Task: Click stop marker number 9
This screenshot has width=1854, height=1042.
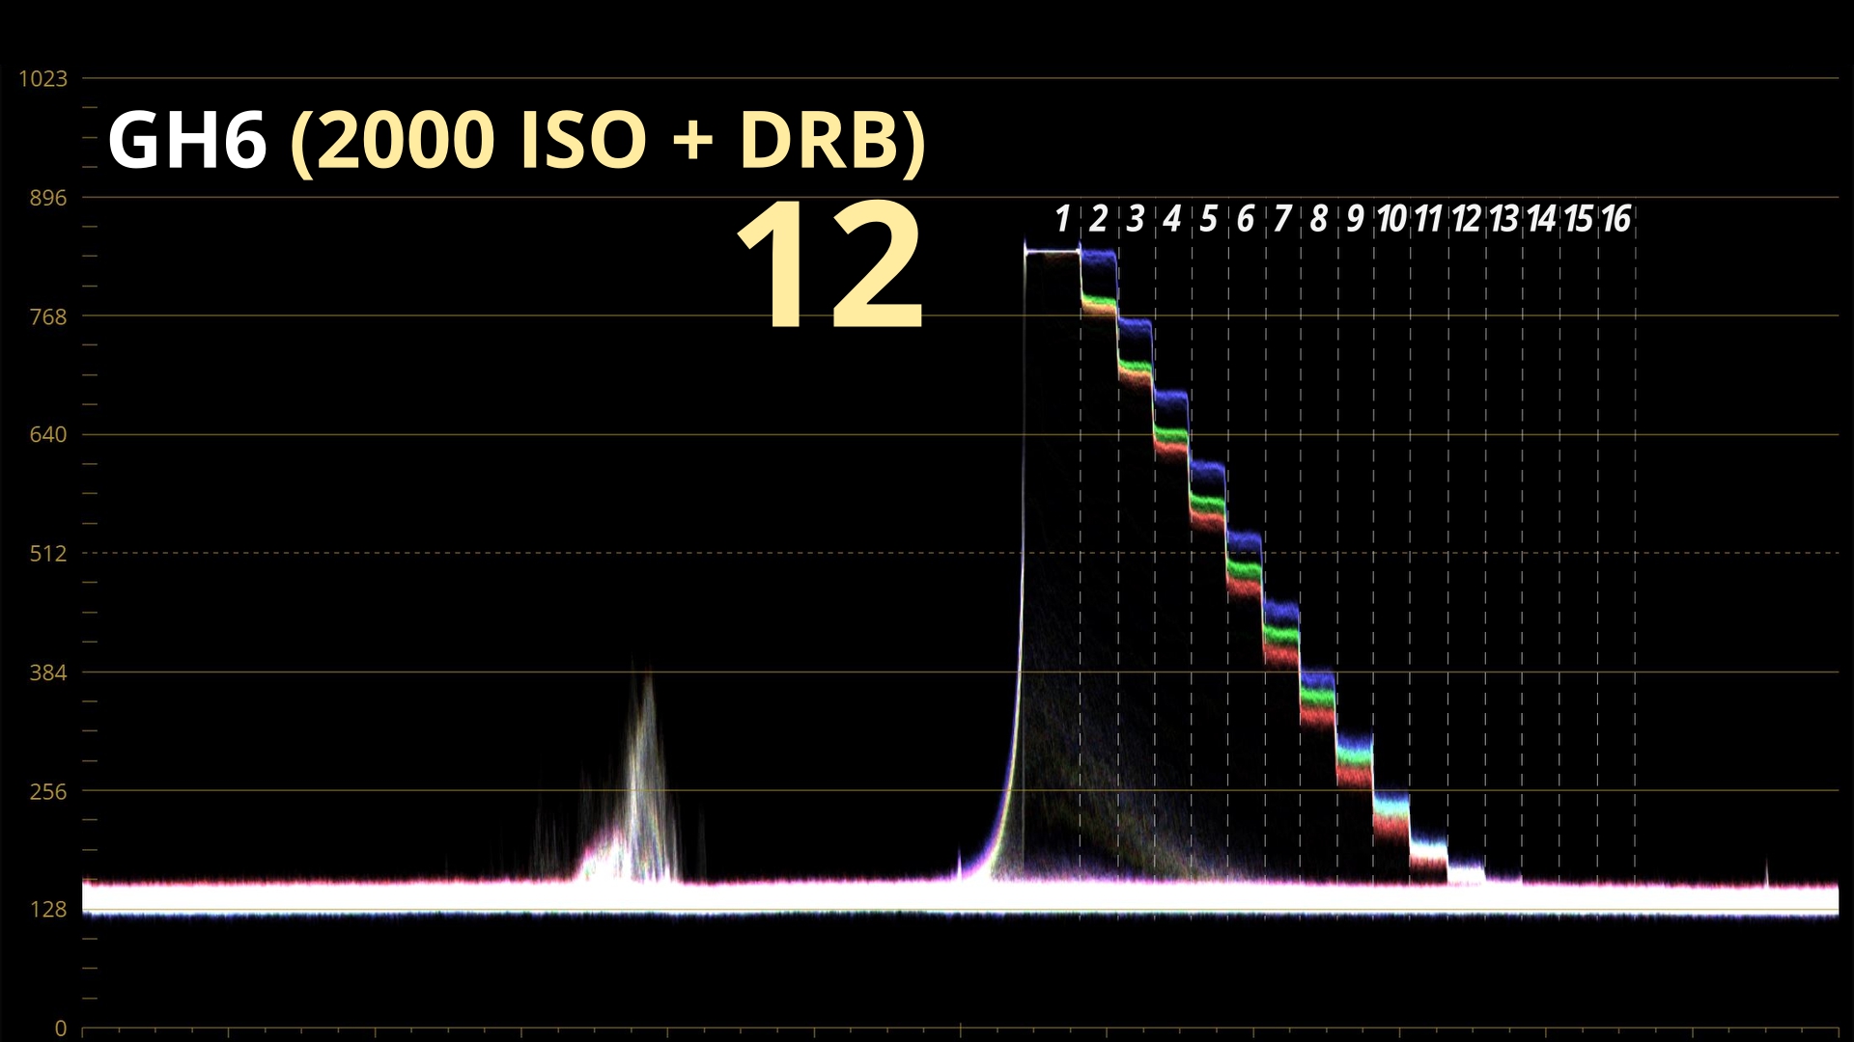Action: 1356,220
